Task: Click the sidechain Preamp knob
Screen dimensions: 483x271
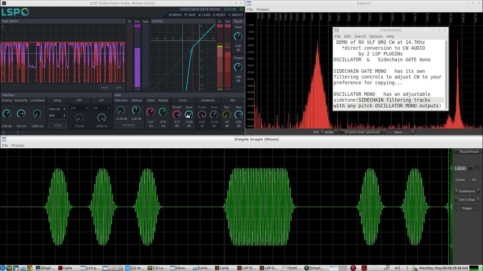Action: (x=6, y=113)
